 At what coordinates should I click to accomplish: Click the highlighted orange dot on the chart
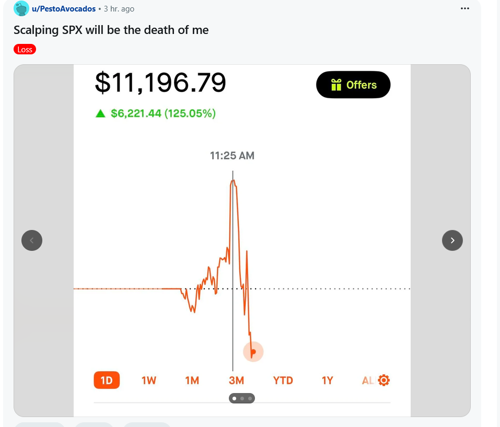tap(253, 352)
